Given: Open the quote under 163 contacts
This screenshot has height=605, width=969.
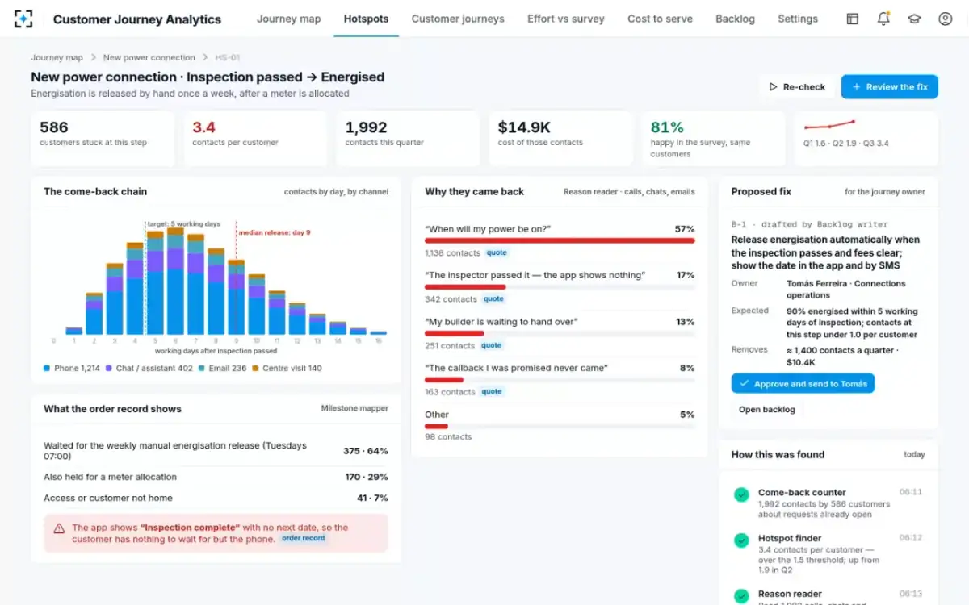Looking at the screenshot, I should (x=492, y=392).
